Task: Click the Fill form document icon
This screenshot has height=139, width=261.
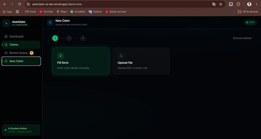Action: (61, 56)
